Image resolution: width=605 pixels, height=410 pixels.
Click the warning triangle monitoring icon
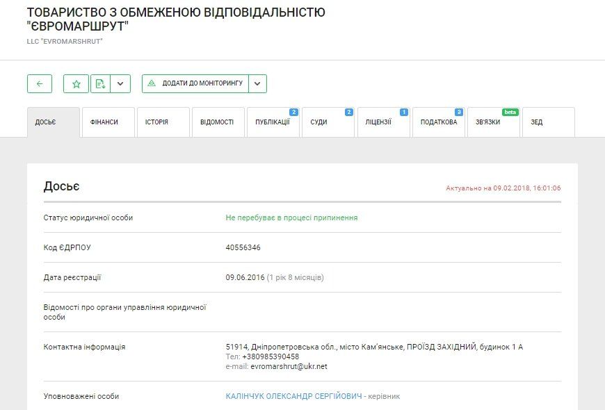coord(152,83)
